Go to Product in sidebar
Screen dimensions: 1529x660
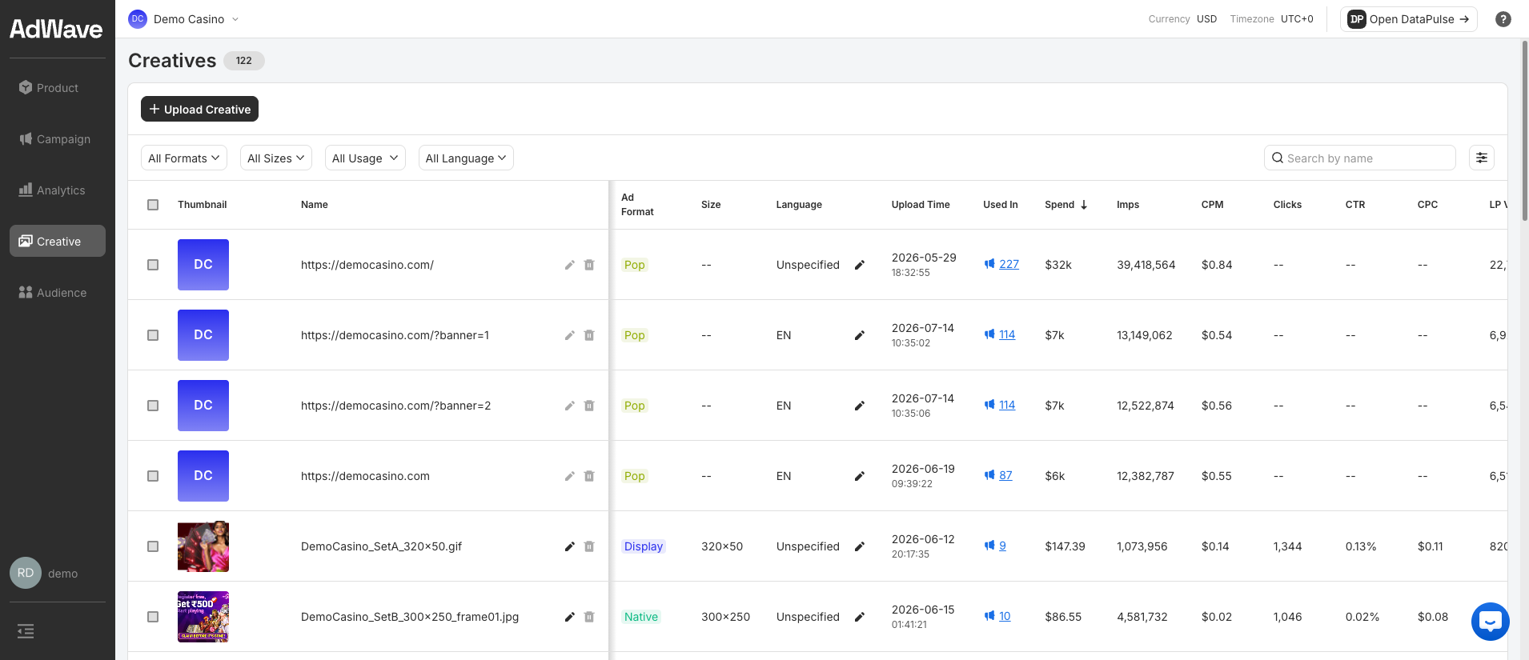(x=58, y=88)
